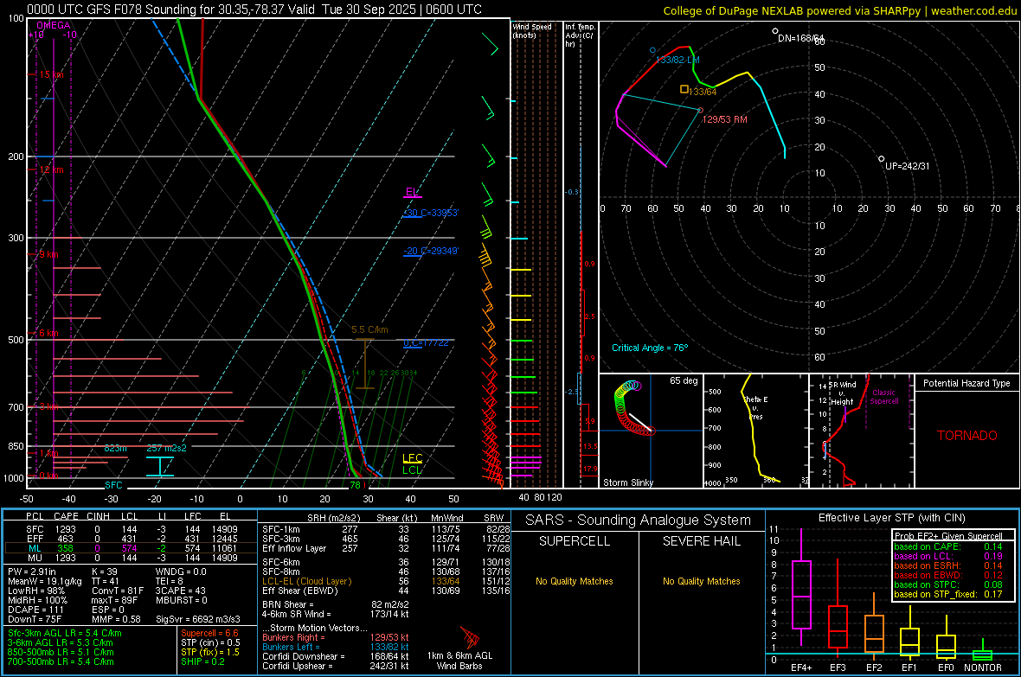Click the yellow LFC label on the skew-T

click(x=412, y=458)
